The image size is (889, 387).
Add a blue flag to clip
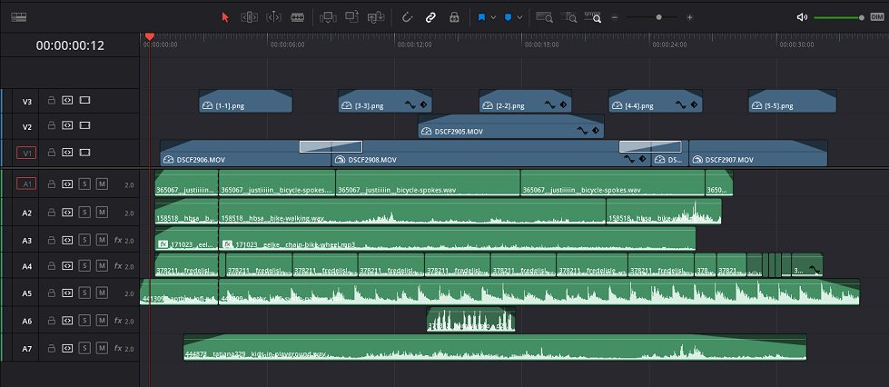coord(481,17)
